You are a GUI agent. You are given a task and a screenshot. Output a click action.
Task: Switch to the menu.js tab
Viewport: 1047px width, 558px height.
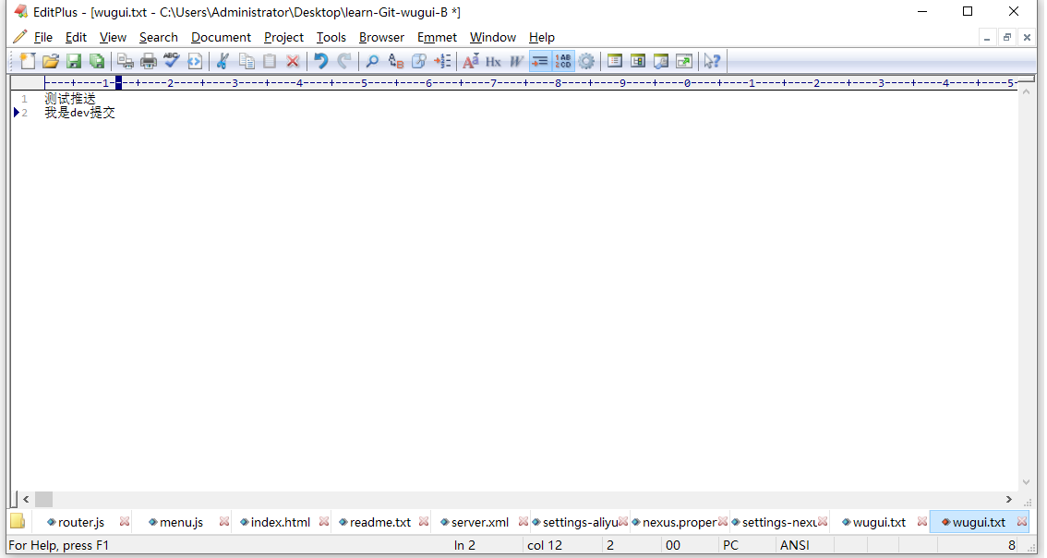(x=181, y=522)
